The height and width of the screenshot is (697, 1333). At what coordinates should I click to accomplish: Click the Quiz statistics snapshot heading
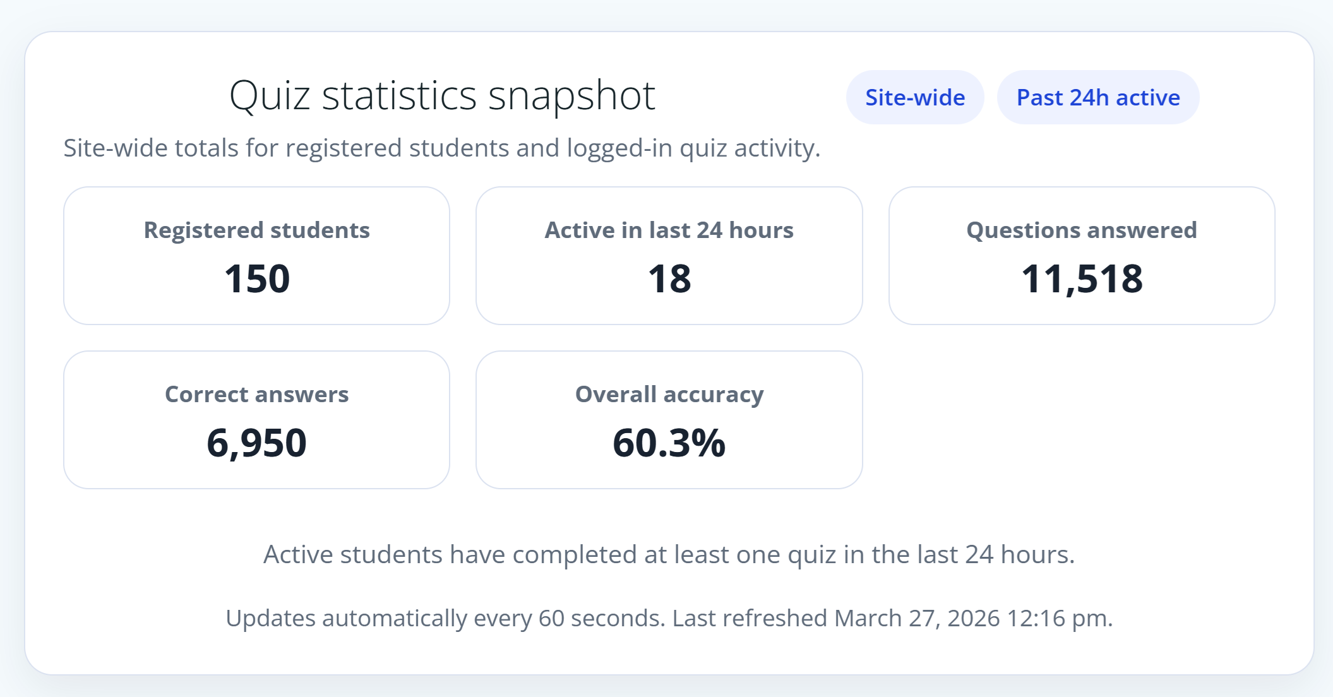coord(442,96)
